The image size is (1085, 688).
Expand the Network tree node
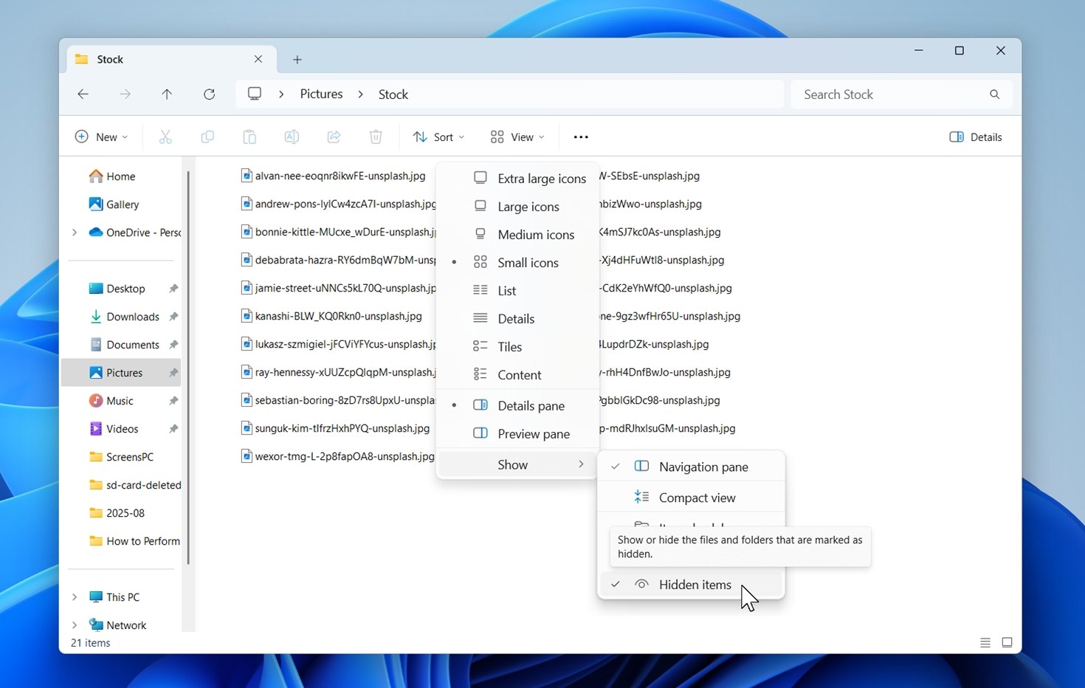75,625
